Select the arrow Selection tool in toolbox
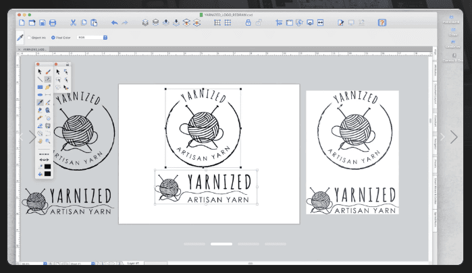472x273 pixels. pyautogui.click(x=40, y=72)
